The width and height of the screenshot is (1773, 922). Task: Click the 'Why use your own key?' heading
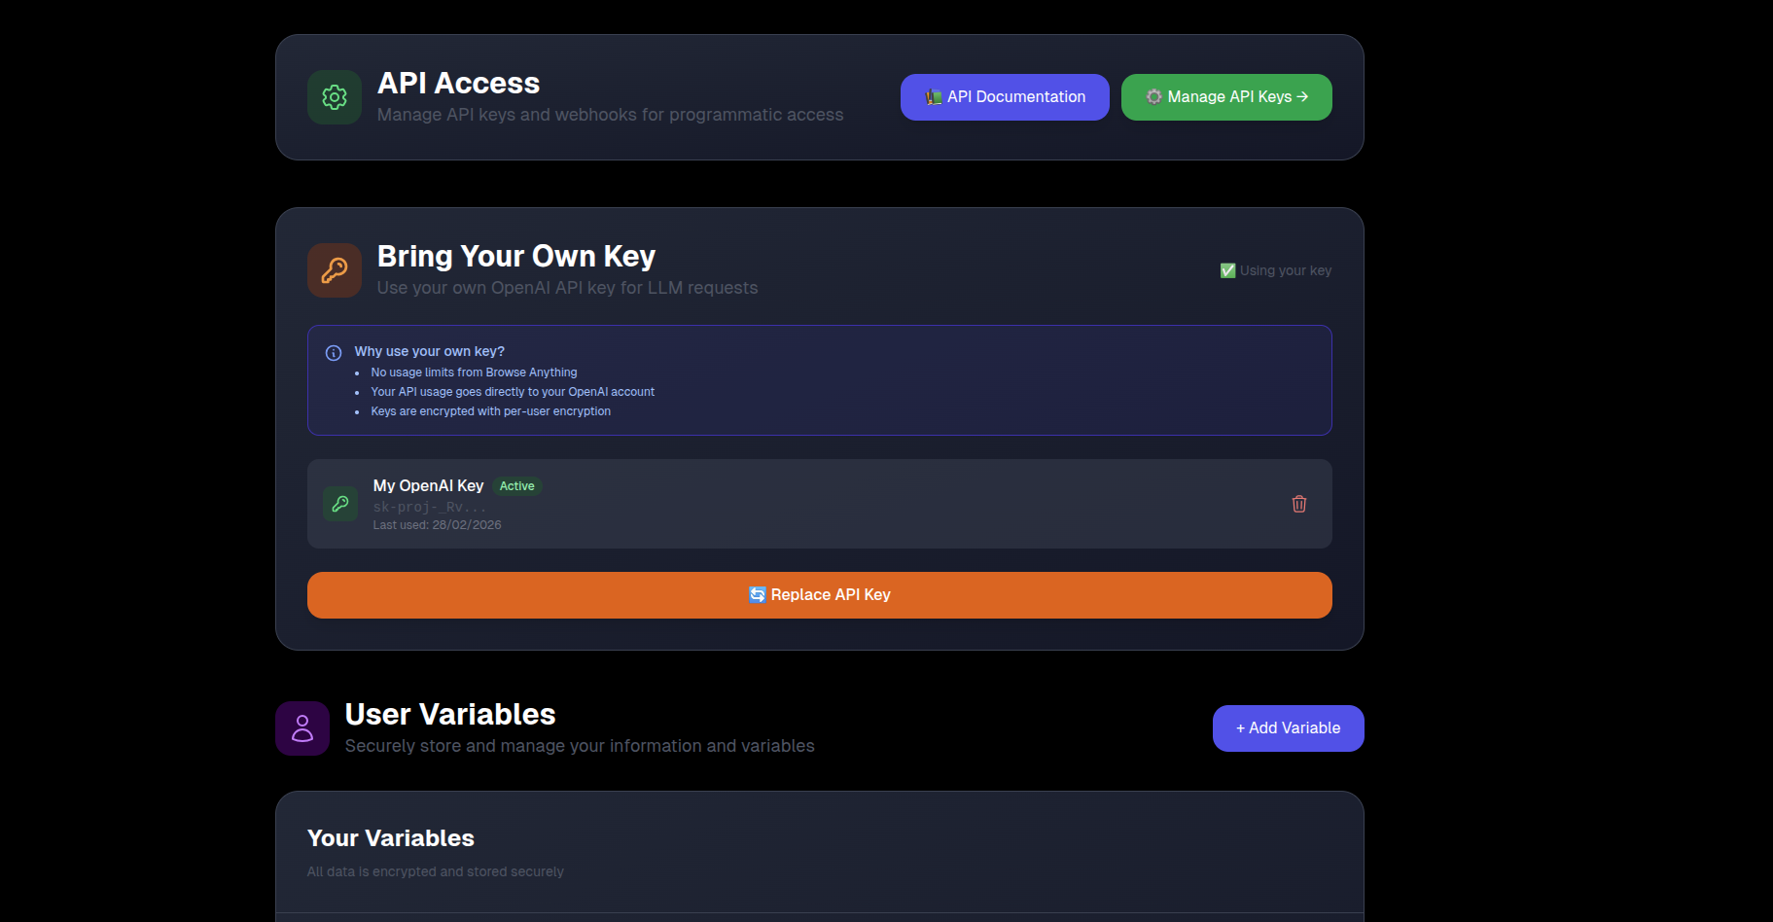click(x=430, y=350)
